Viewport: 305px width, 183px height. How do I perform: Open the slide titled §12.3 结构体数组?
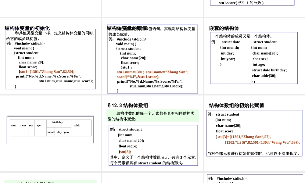[x=152, y=133]
